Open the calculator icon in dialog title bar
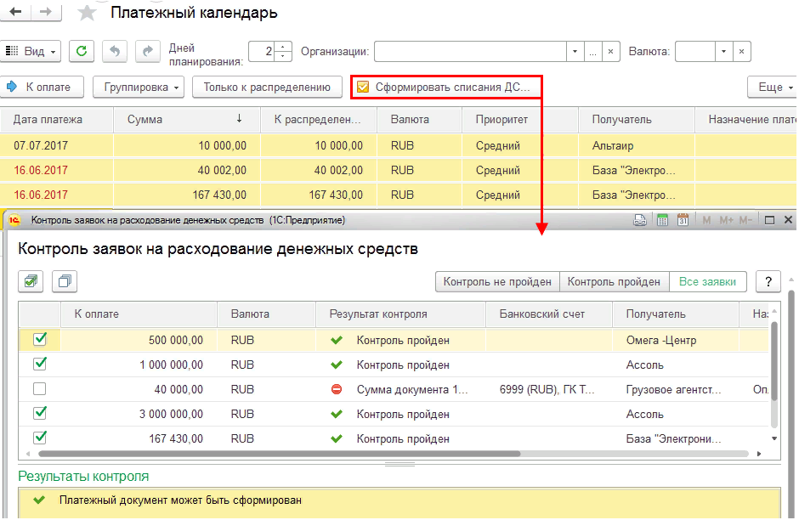 coord(662,221)
